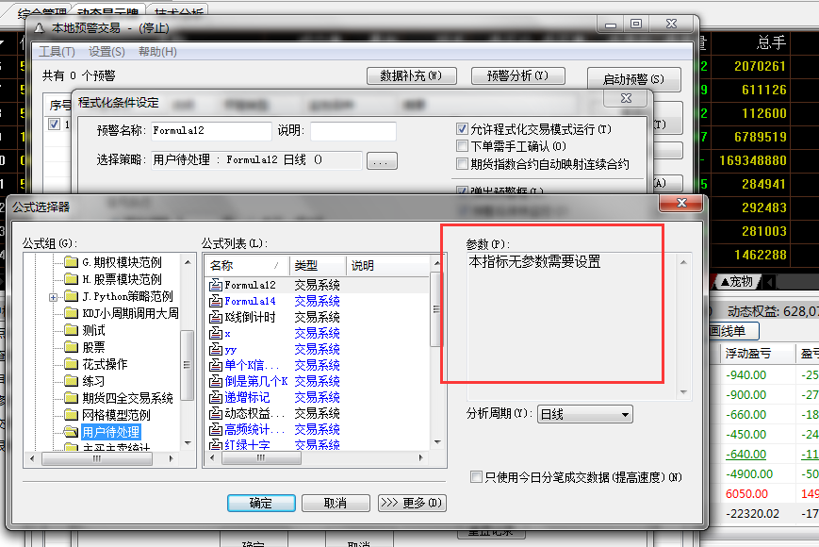The height and width of the screenshot is (547, 819).
Task: Click formula icon beside 递增标记
Action: (216, 397)
